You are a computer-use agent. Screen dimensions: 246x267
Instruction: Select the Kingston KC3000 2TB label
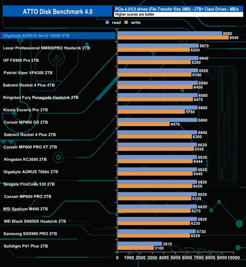point(25,159)
